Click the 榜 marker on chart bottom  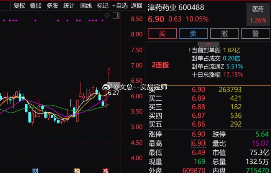pos(77,171)
